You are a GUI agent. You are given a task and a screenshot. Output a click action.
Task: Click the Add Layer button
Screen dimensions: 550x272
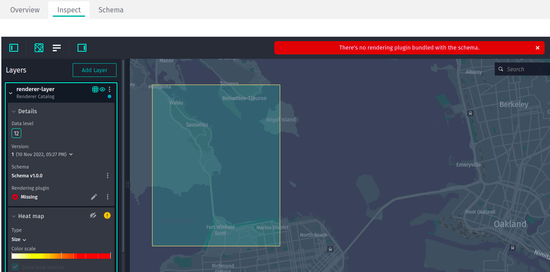tap(94, 70)
